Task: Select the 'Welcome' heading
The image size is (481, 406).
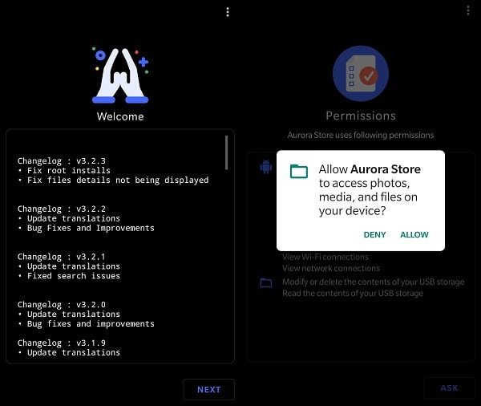Action: tap(120, 116)
